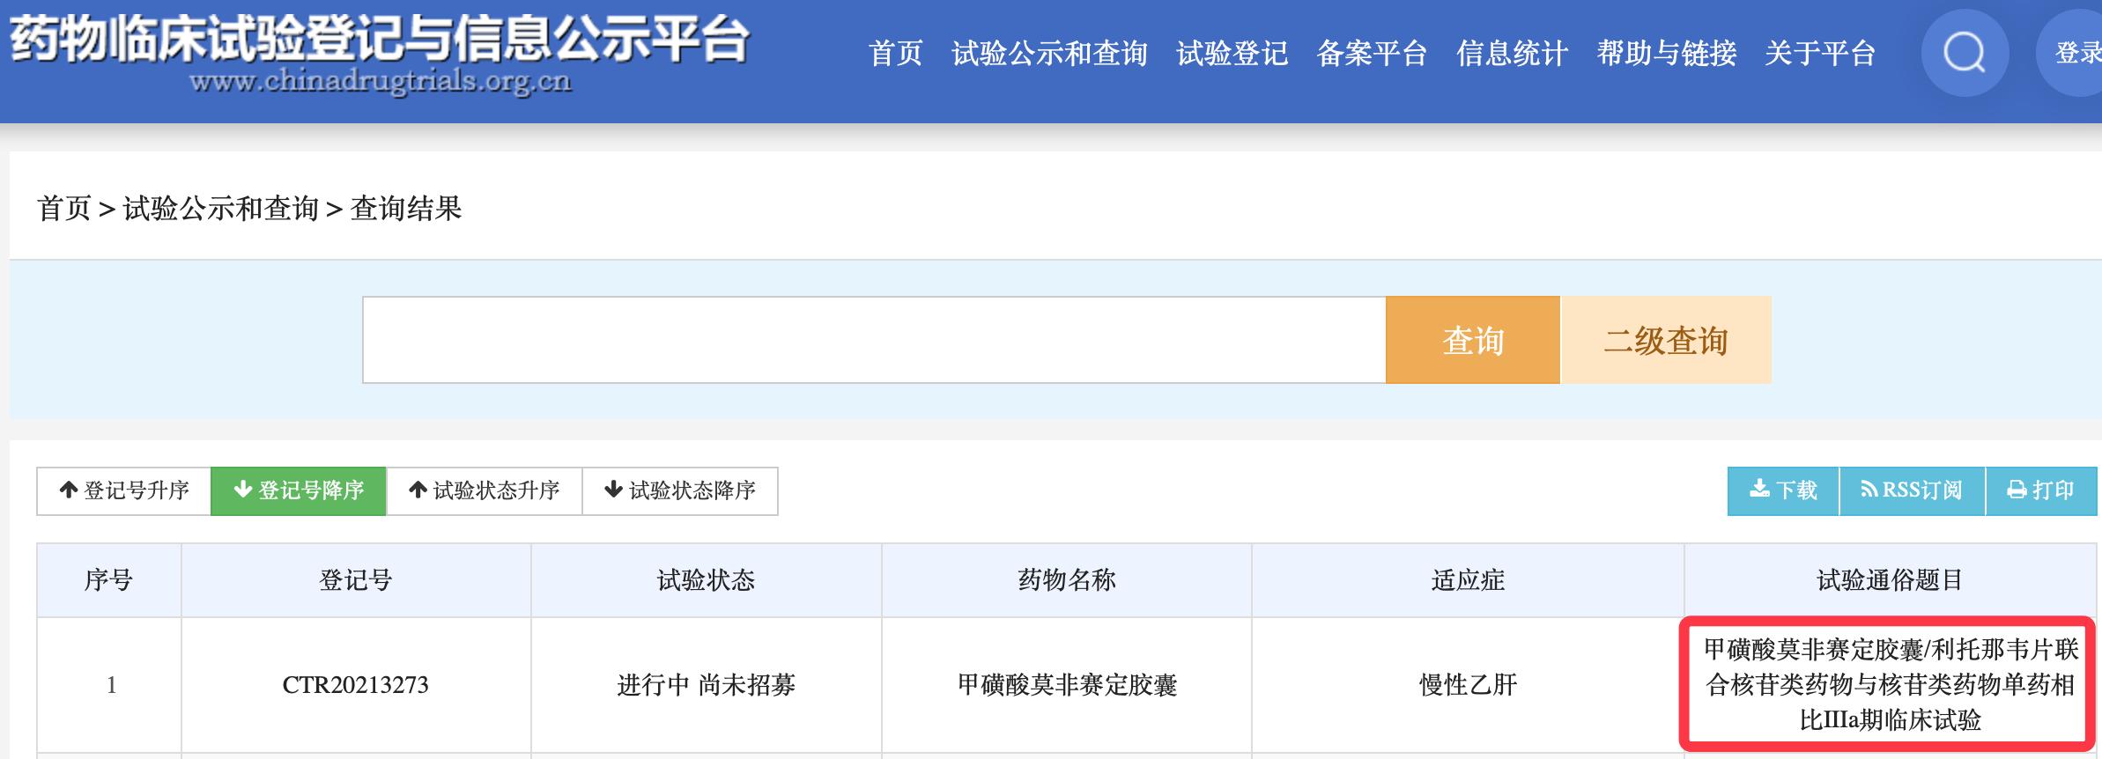Image resolution: width=2102 pixels, height=759 pixels.
Task: Open the 二级查询 advanced search panel
Action: tap(1665, 342)
